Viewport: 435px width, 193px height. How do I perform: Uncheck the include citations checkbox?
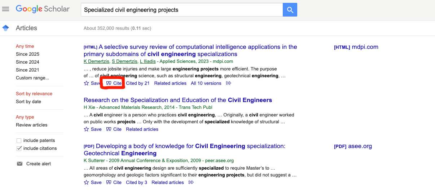(19, 148)
